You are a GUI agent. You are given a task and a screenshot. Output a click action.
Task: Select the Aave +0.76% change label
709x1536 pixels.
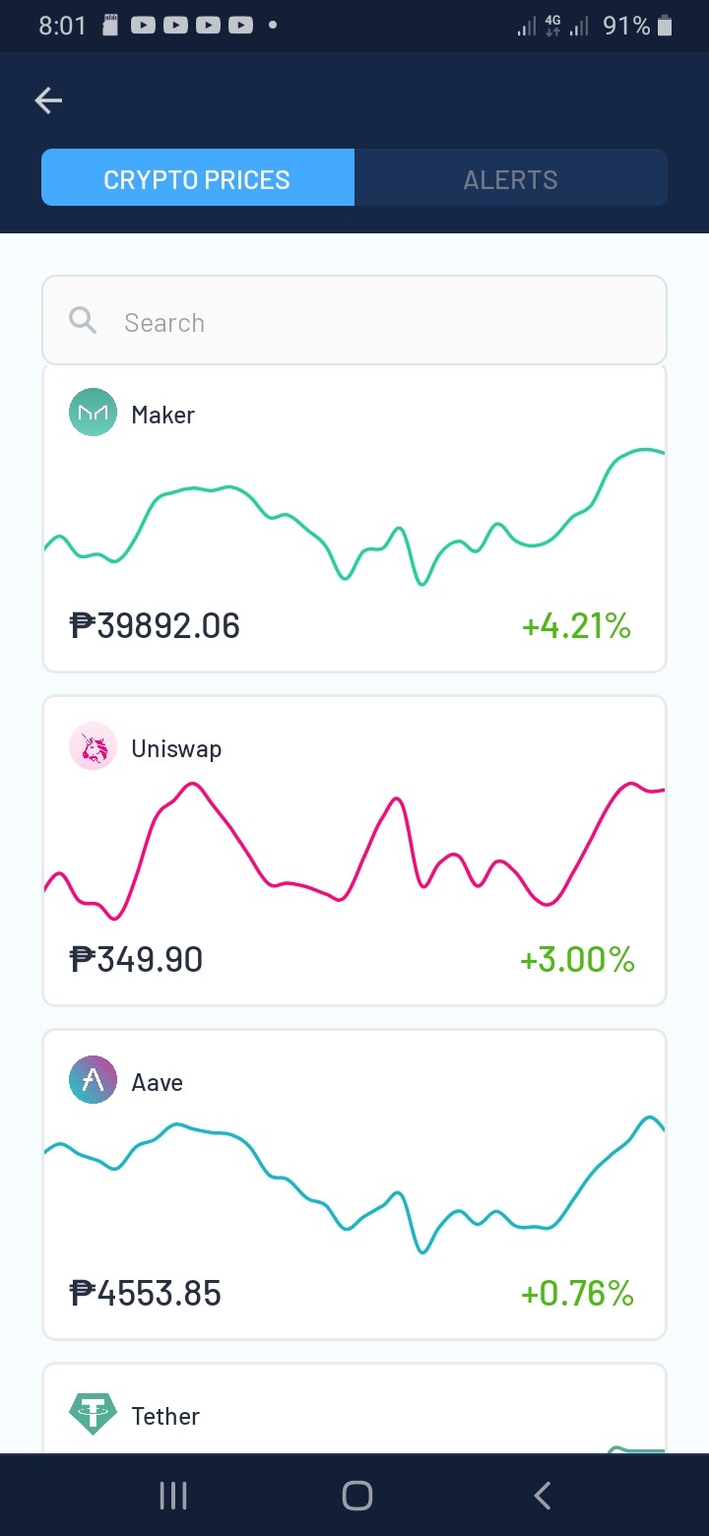click(577, 1293)
